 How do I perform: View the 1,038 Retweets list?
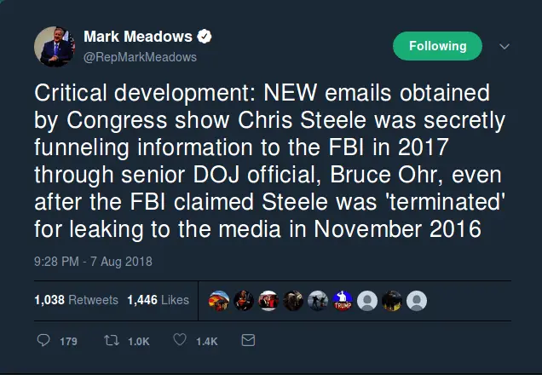tap(76, 300)
